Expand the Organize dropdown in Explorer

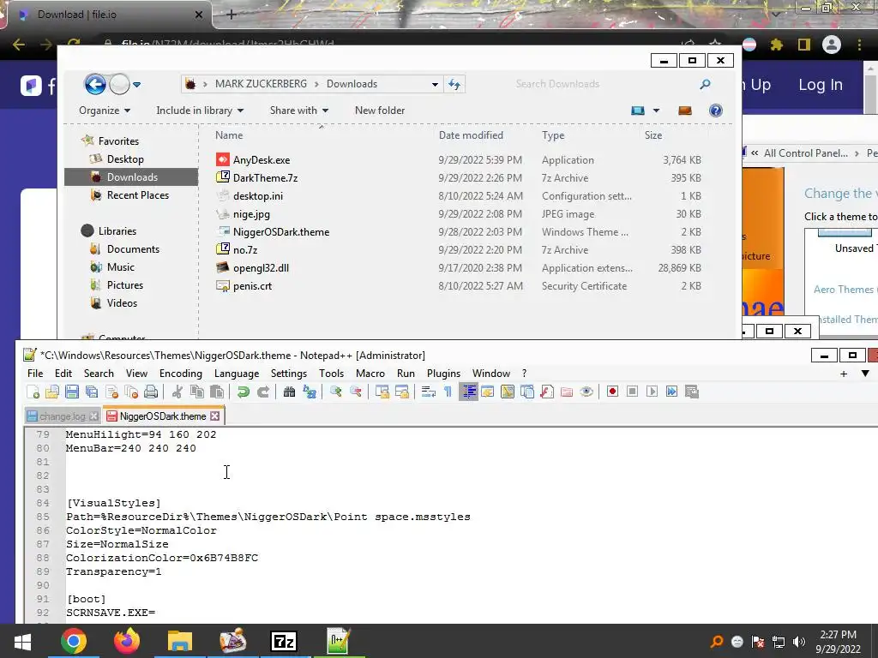point(105,111)
